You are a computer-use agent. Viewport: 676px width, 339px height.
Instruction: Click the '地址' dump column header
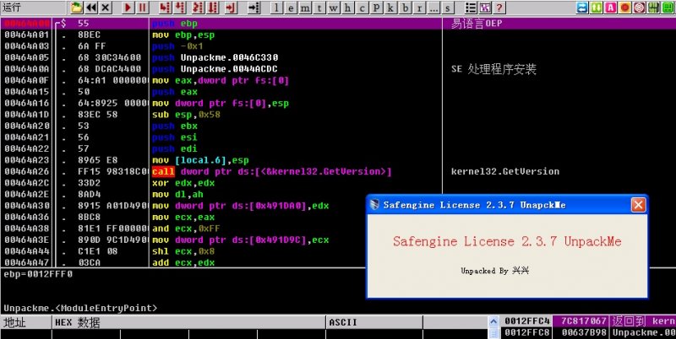click(x=26, y=322)
